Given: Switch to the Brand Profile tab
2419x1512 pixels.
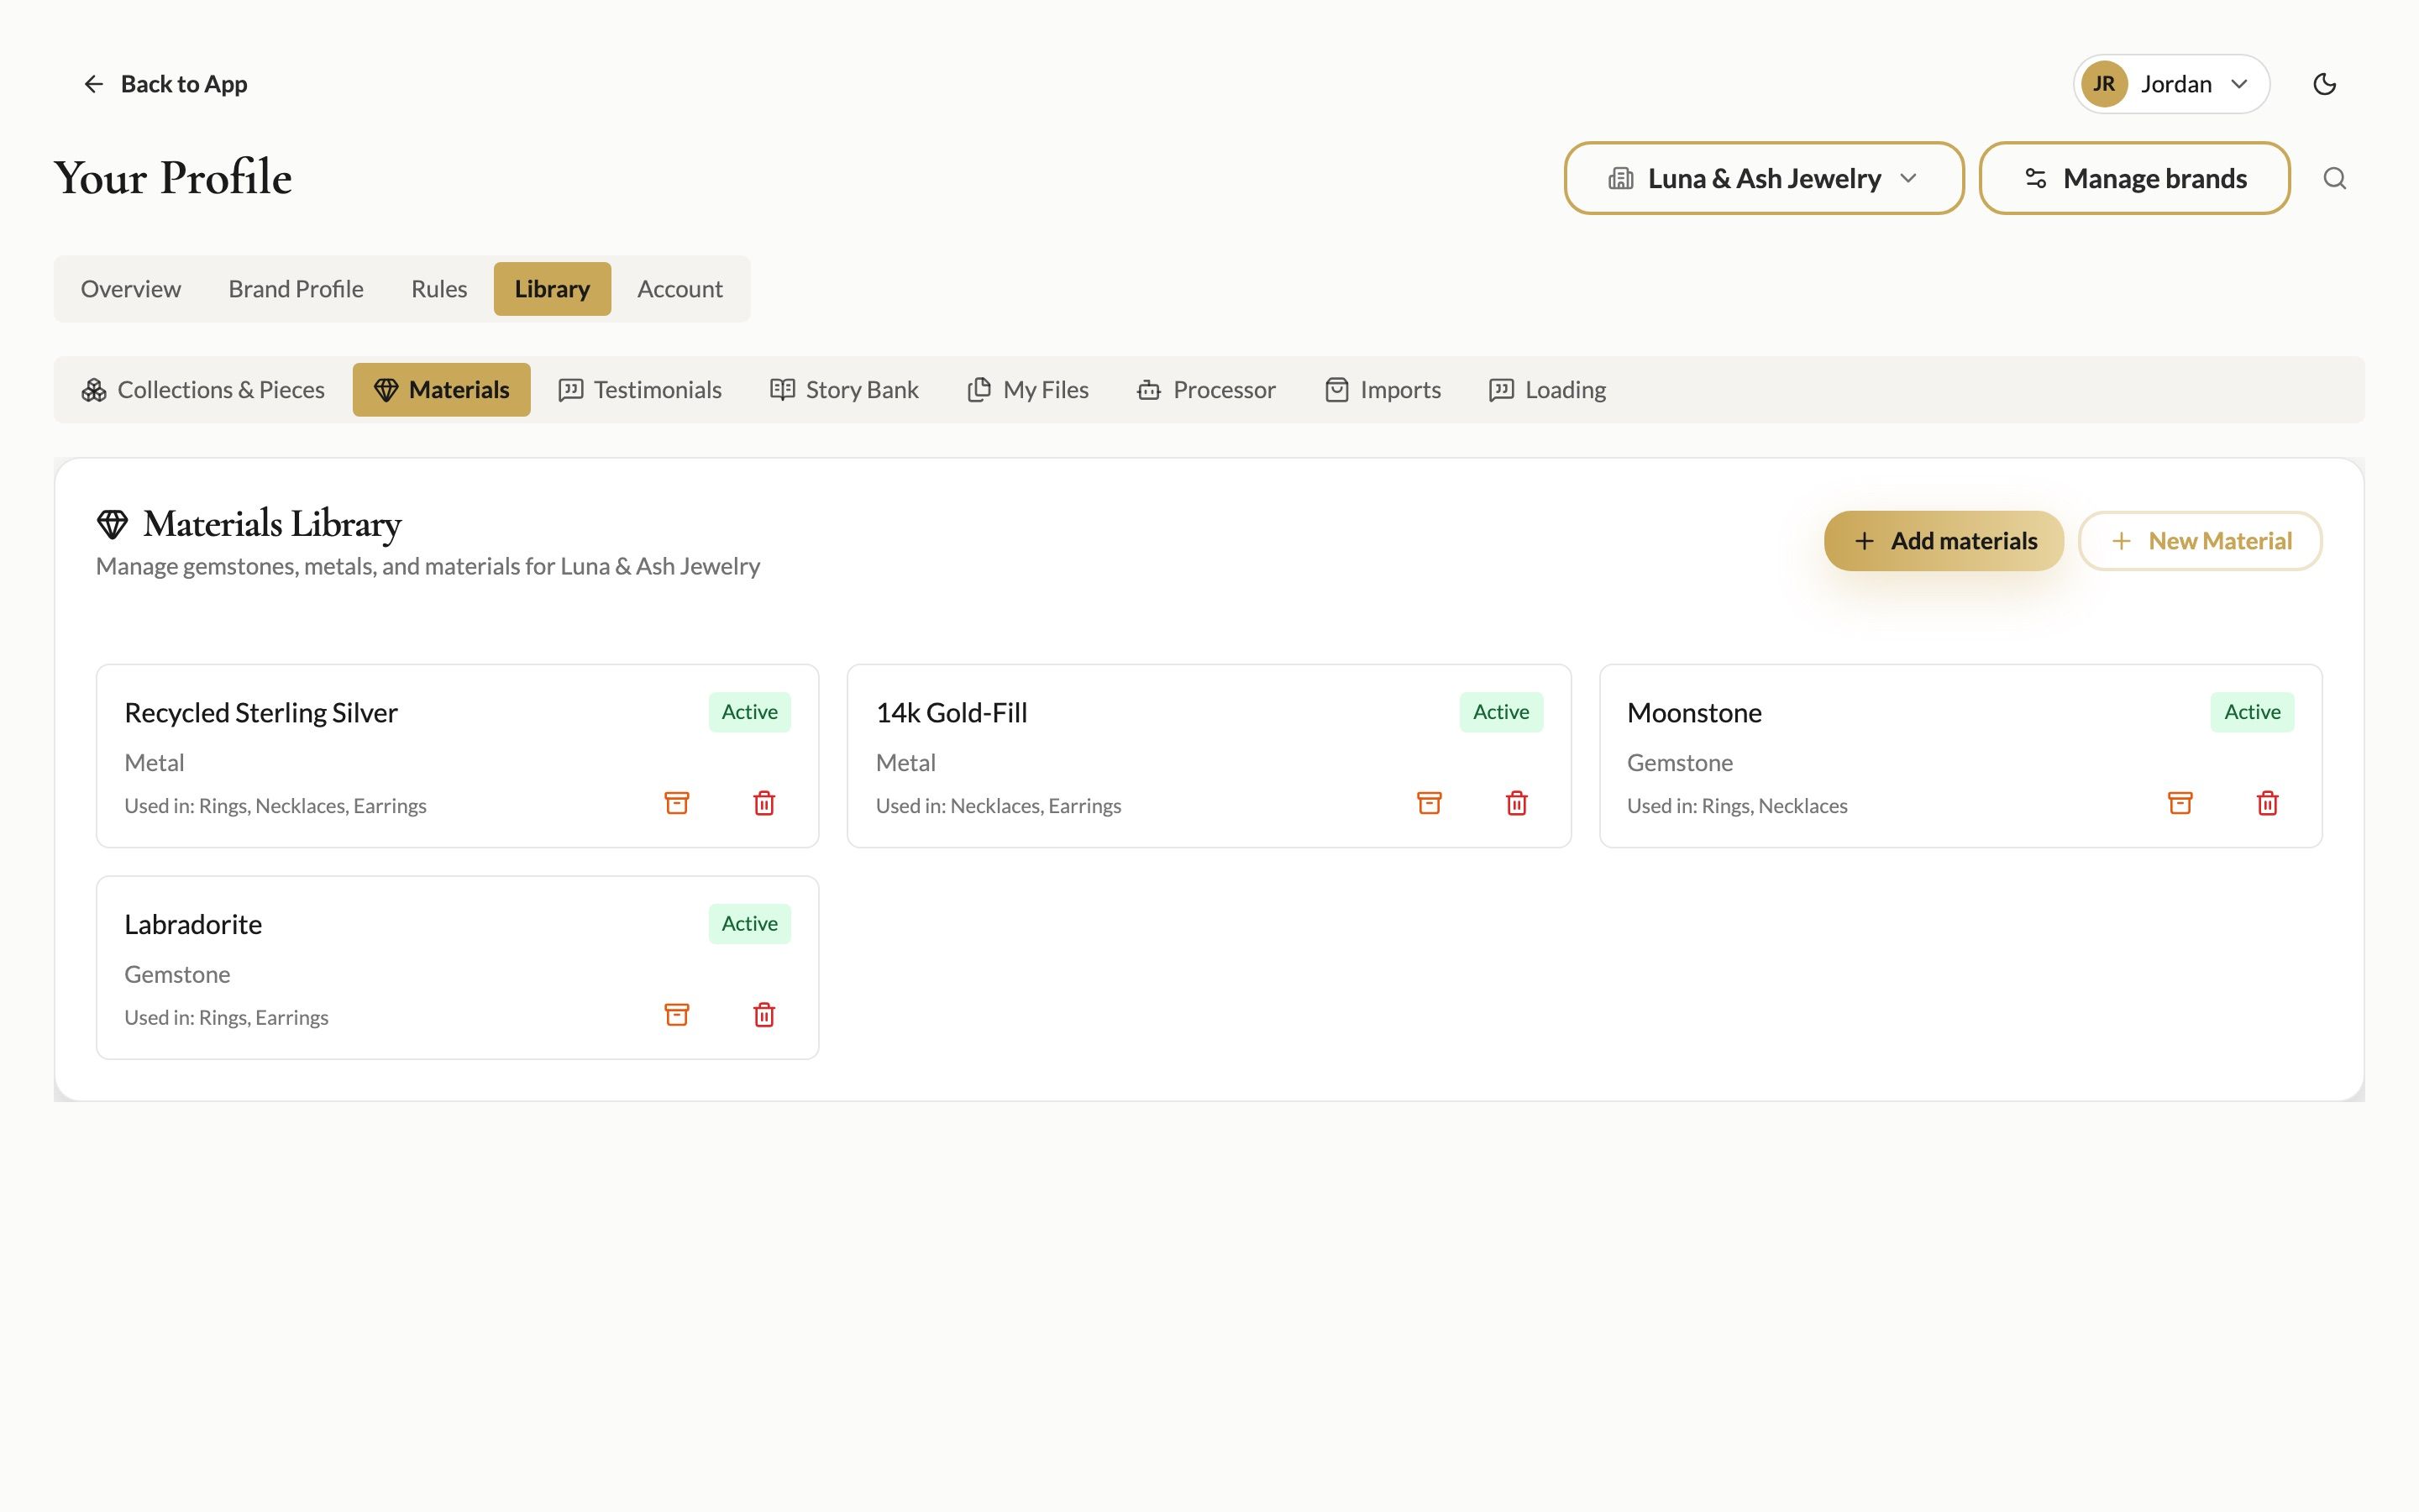Looking at the screenshot, I should pos(296,289).
